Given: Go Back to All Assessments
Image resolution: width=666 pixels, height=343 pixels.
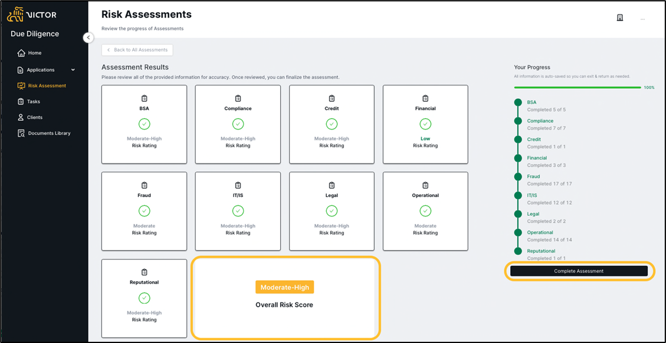Looking at the screenshot, I should [137, 50].
